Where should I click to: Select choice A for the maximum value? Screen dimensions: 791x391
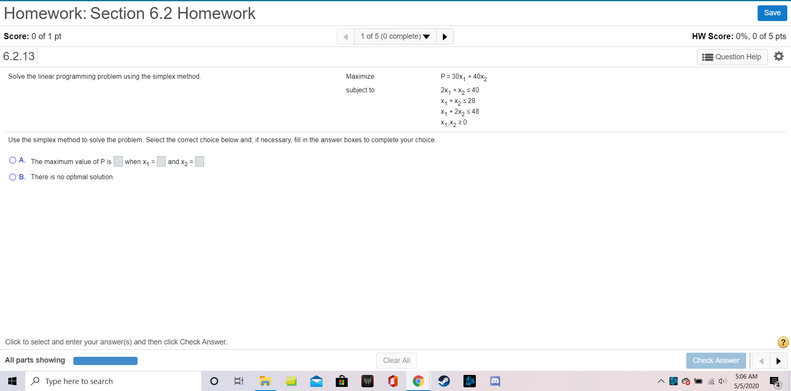click(x=13, y=160)
